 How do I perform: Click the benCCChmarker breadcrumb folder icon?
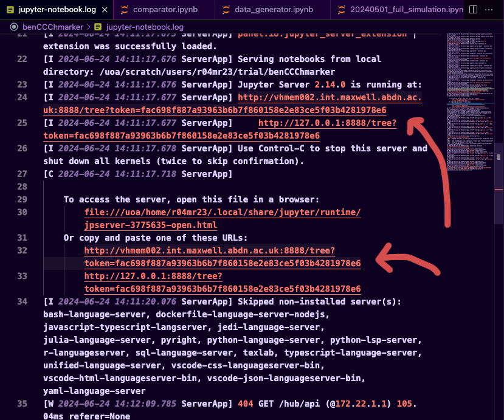(x=14, y=27)
